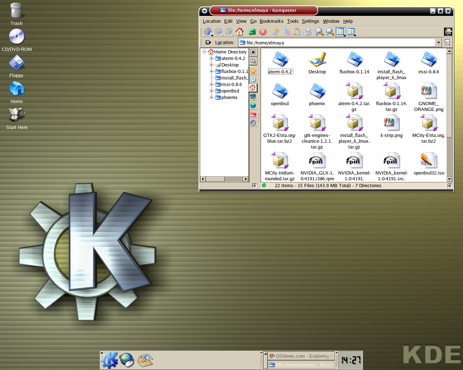The height and width of the screenshot is (370, 463).
Task: Open the Edit menu
Action: [x=228, y=21]
